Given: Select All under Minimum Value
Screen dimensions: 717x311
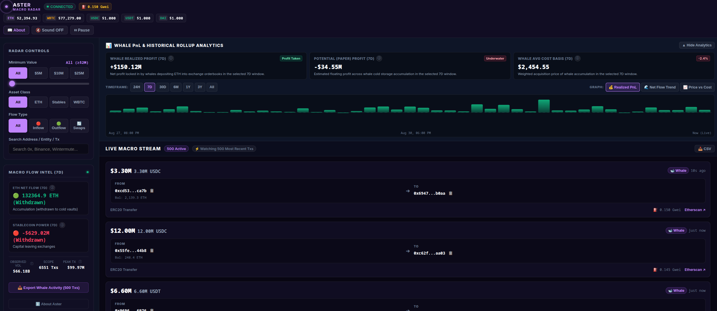Looking at the screenshot, I should pyautogui.click(x=18, y=73).
